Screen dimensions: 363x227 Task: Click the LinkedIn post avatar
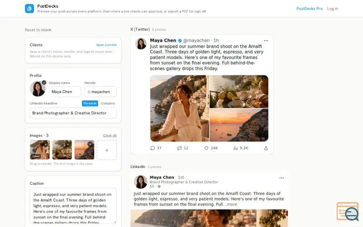[141, 182]
